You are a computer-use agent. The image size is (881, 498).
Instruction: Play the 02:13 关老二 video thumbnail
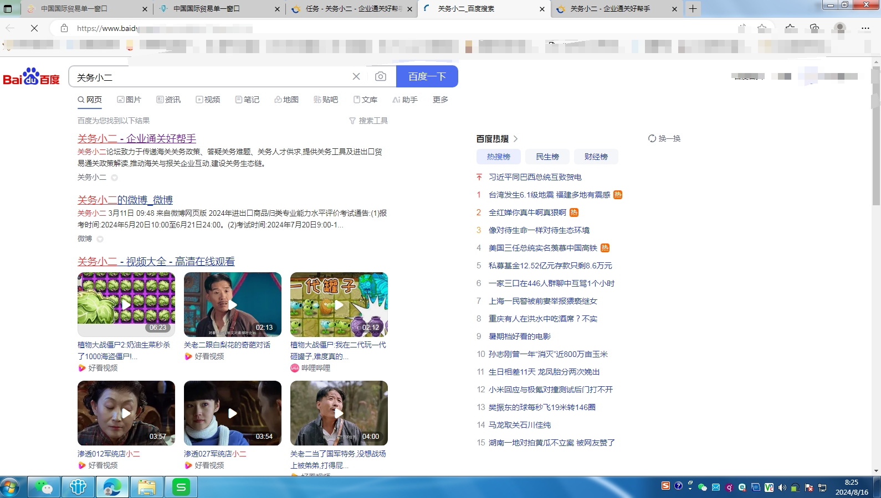[233, 304]
